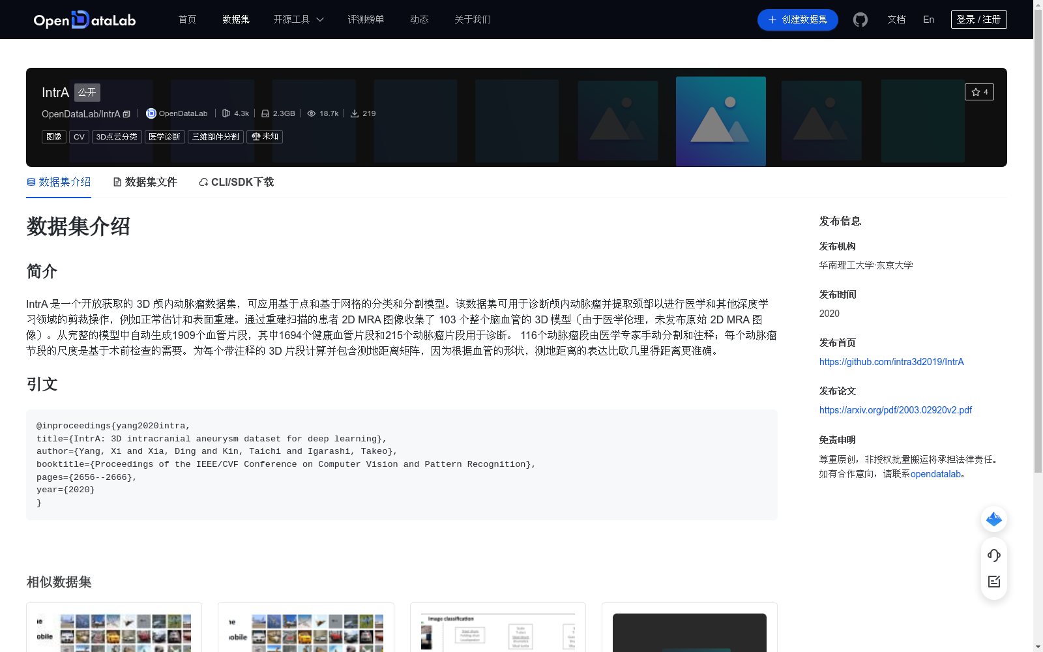Image resolution: width=1043 pixels, height=652 pixels.
Task: Click the 数据集 icon in 数据集介绍 tab
Action: pyautogui.click(x=31, y=182)
